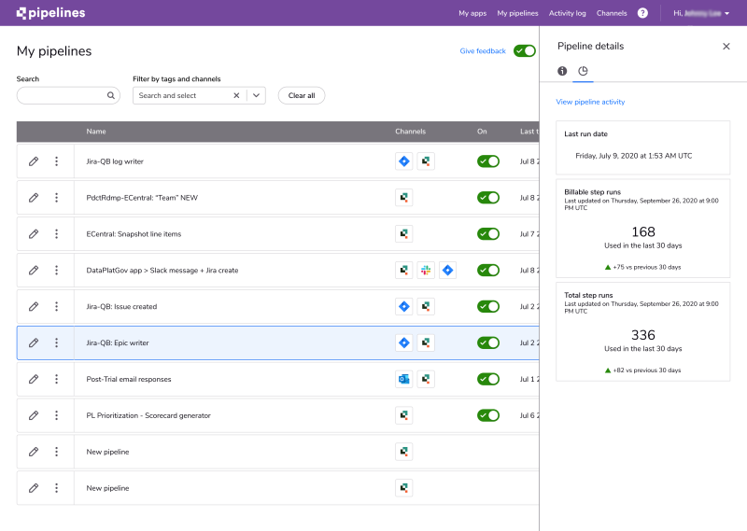Edit the DataPlatGov app pipeline

(34, 270)
